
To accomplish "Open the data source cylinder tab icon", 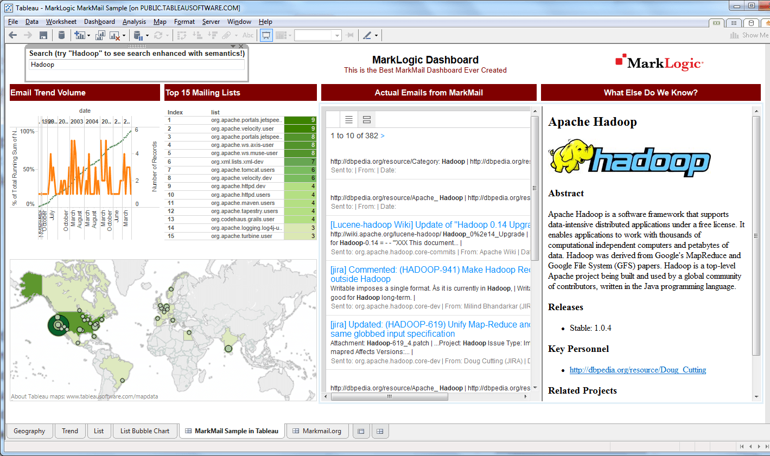I will pos(750,23).
